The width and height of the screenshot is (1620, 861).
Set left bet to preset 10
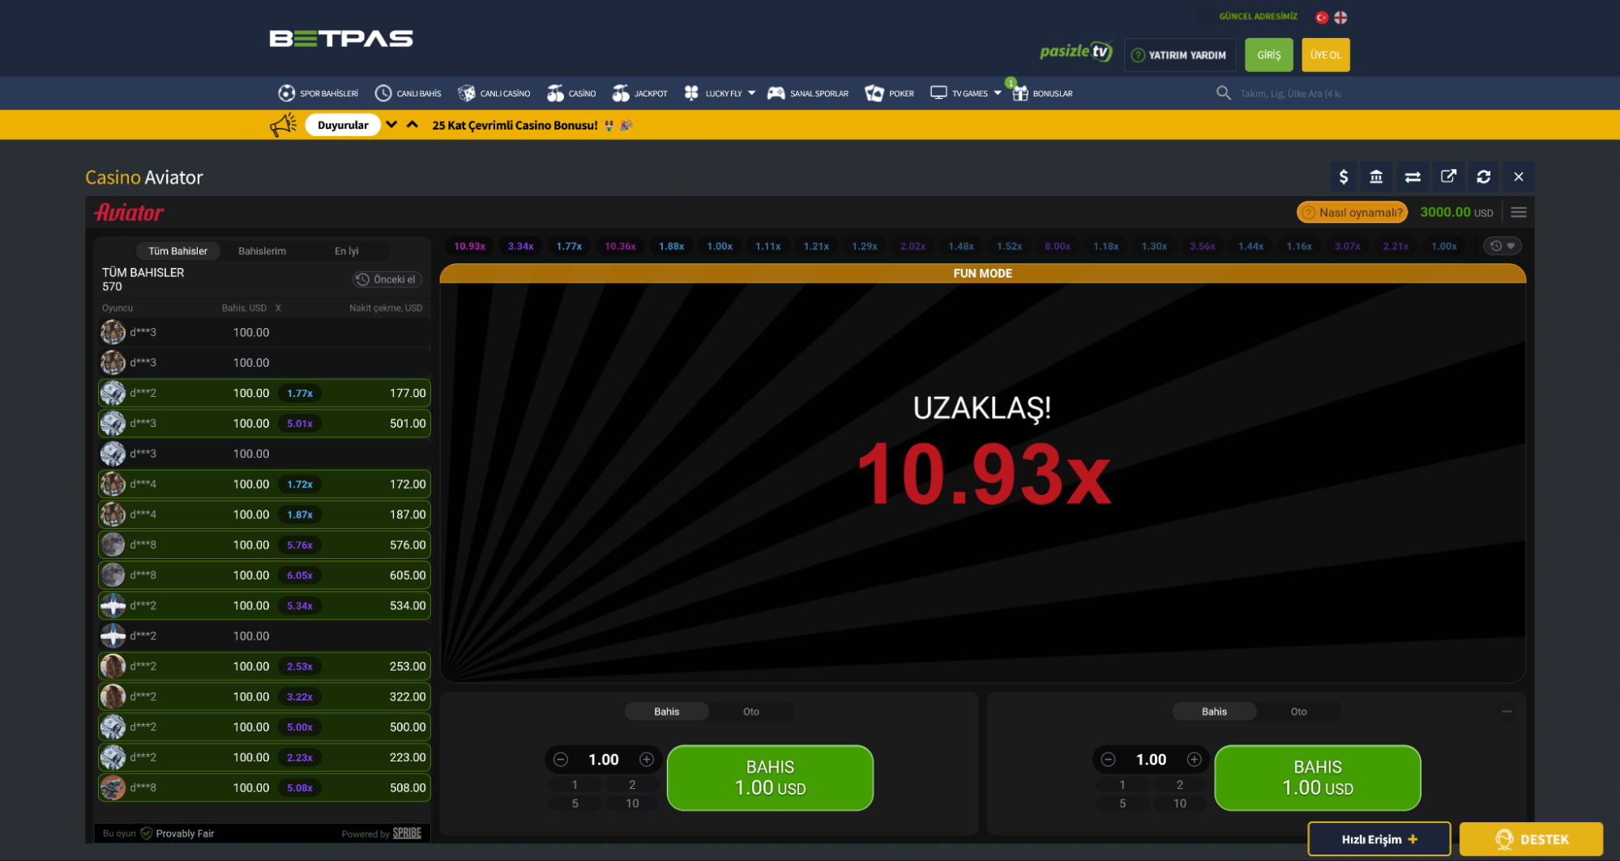coord(632,803)
